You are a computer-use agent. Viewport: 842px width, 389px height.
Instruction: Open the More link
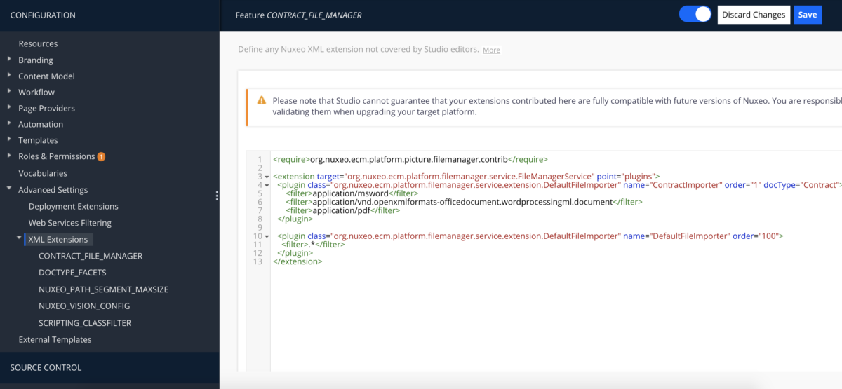pyautogui.click(x=491, y=50)
